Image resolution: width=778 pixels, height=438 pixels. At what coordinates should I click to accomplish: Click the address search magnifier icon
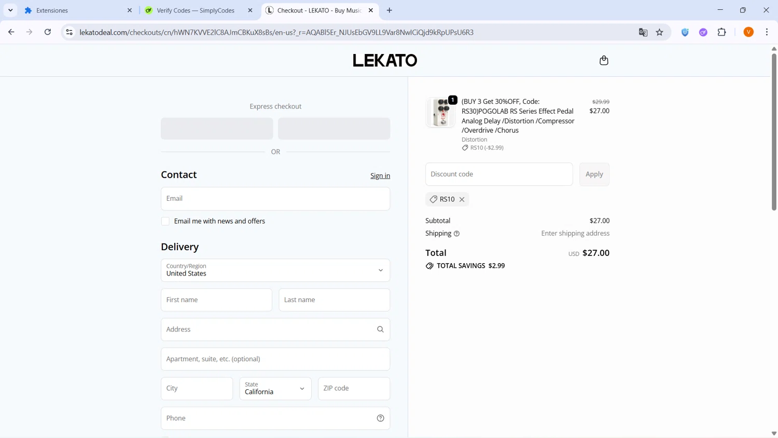[380, 330]
